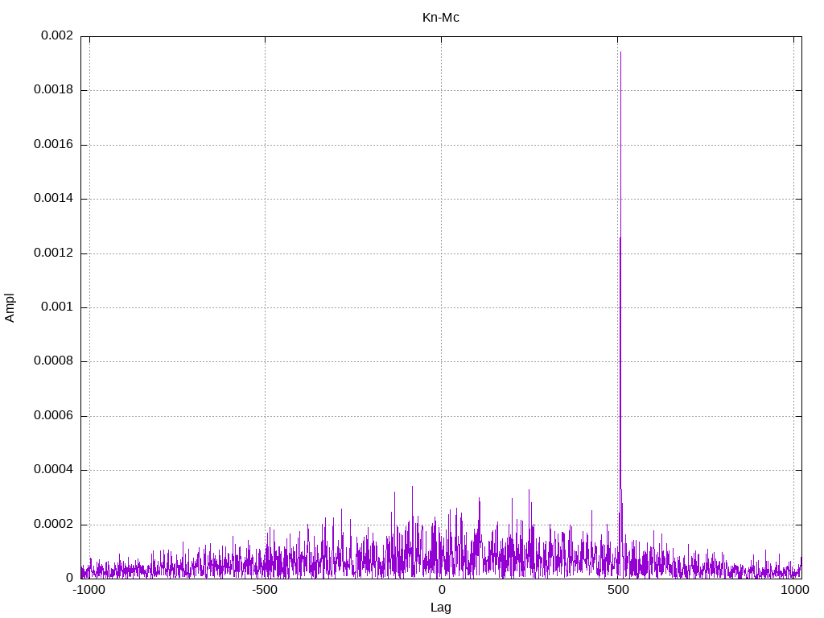Click the x-axis 0 label above "Lag"
The height and width of the screenshot is (618, 824).
pyautogui.click(x=441, y=590)
